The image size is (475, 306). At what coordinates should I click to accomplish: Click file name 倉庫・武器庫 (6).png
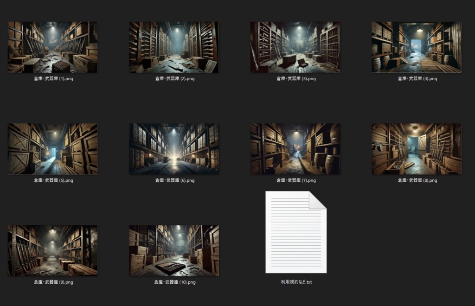(175, 180)
